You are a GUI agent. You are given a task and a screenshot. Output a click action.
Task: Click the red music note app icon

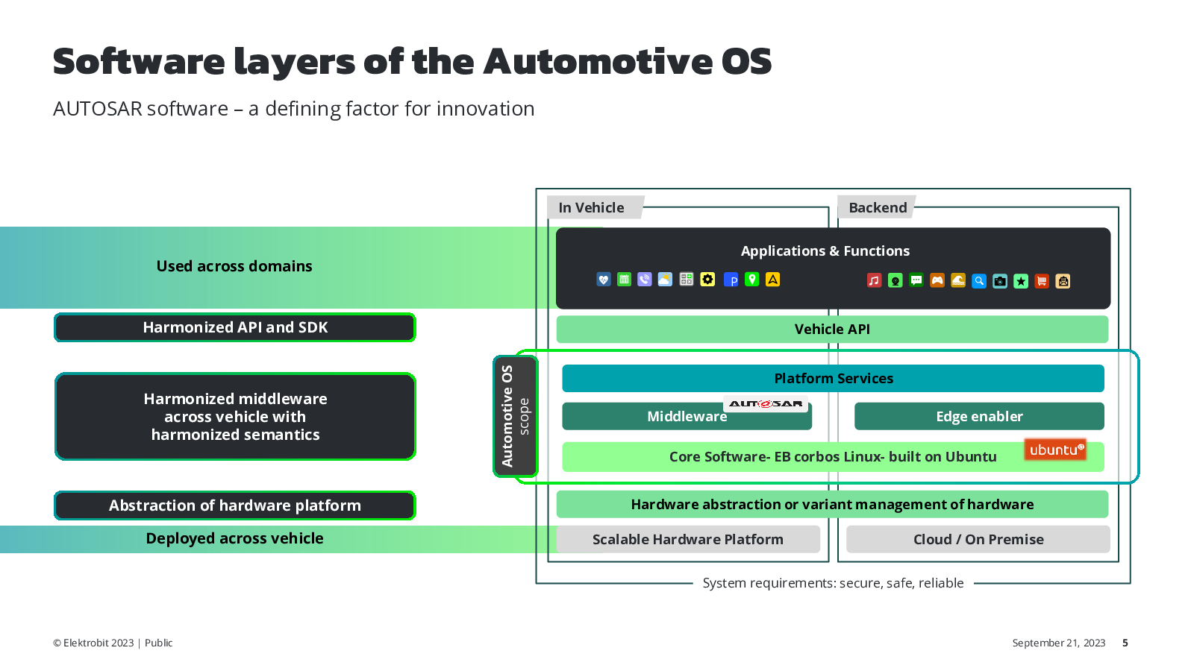[x=875, y=281]
